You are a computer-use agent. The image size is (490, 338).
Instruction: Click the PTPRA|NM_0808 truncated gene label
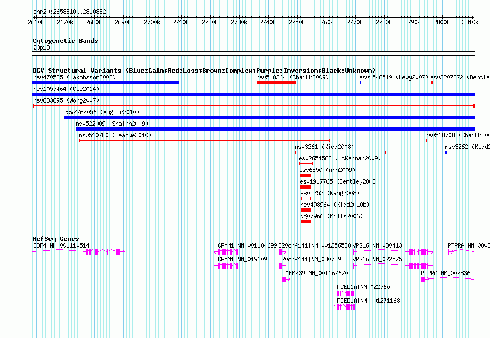[x=469, y=246]
